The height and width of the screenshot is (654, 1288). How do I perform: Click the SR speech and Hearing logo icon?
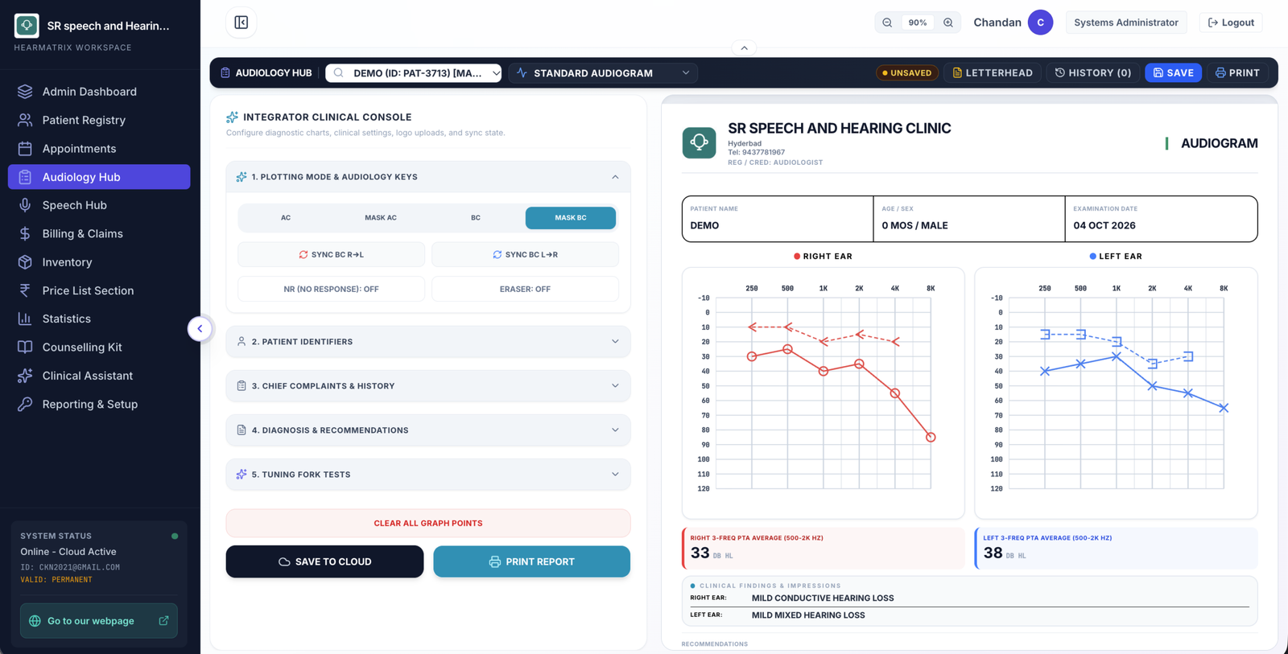pyautogui.click(x=27, y=26)
